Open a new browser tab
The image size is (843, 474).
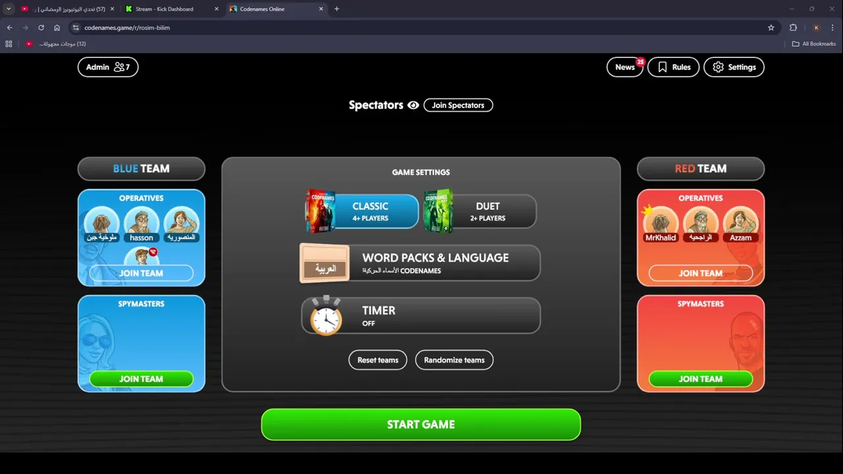[x=337, y=9]
